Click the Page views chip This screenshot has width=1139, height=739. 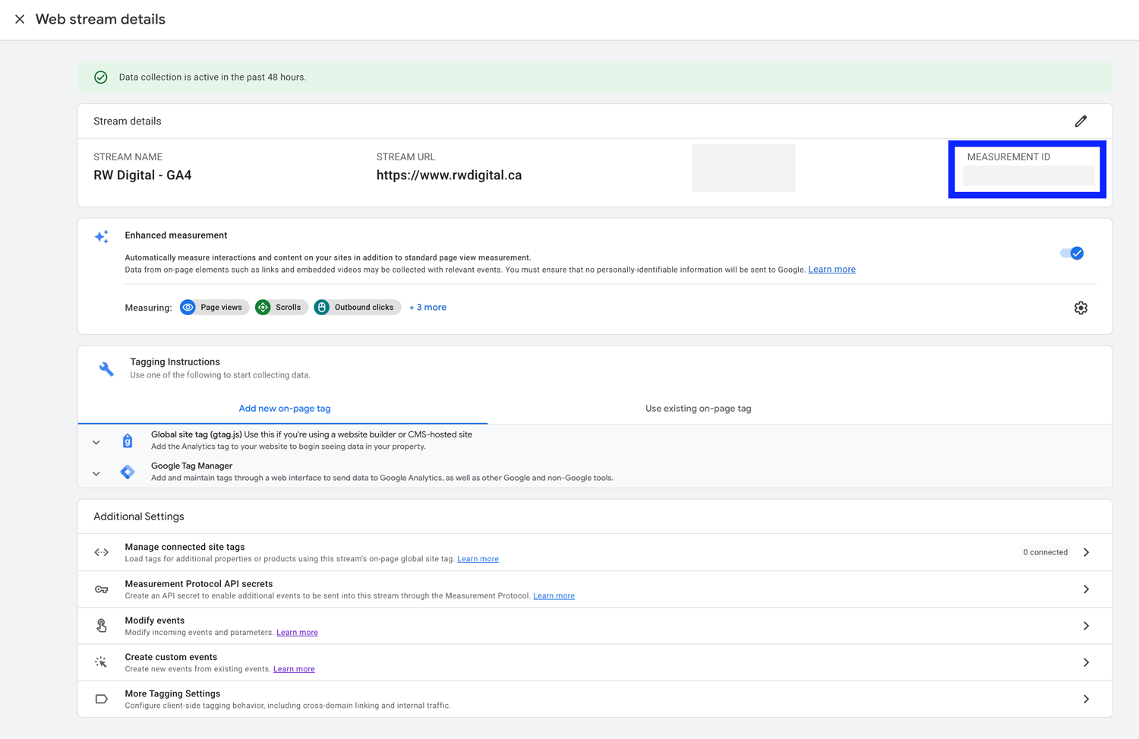tap(214, 308)
